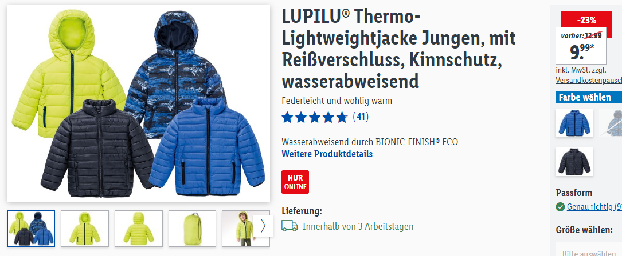View the yellow packed bag thumbnail

[193, 229]
